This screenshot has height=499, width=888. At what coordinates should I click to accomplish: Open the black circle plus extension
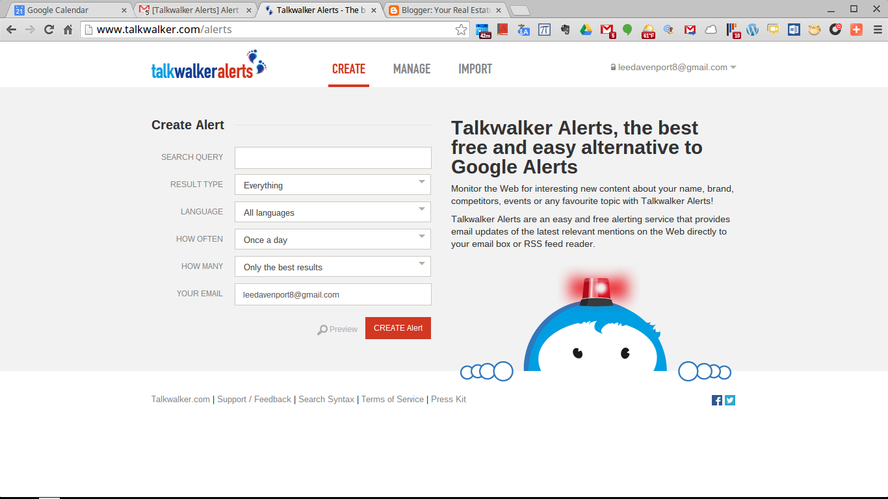pos(835,29)
